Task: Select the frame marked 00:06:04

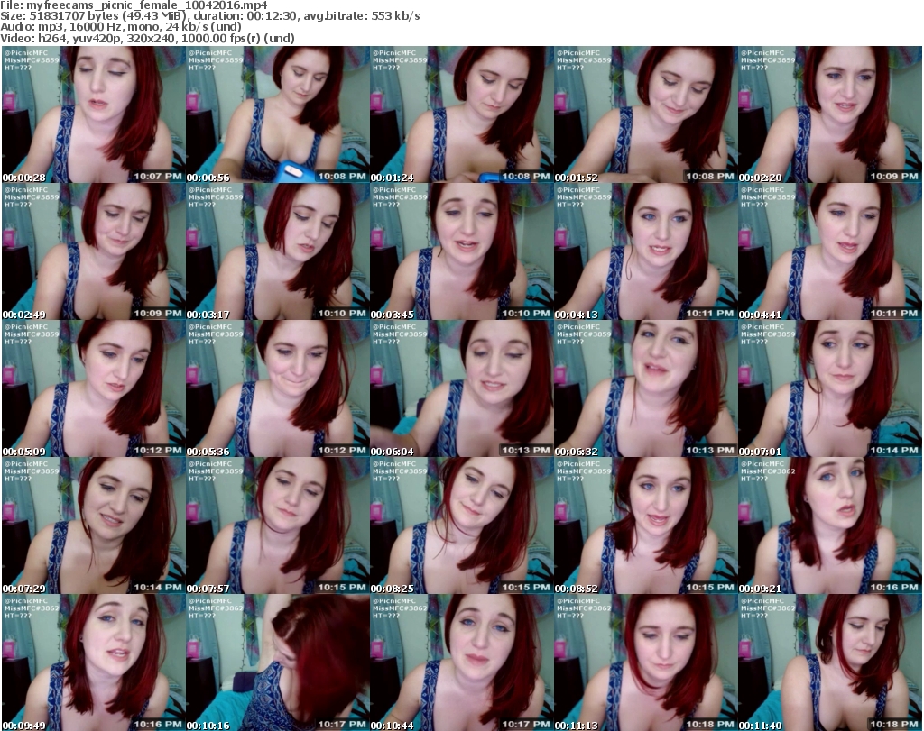Action: (x=461, y=388)
